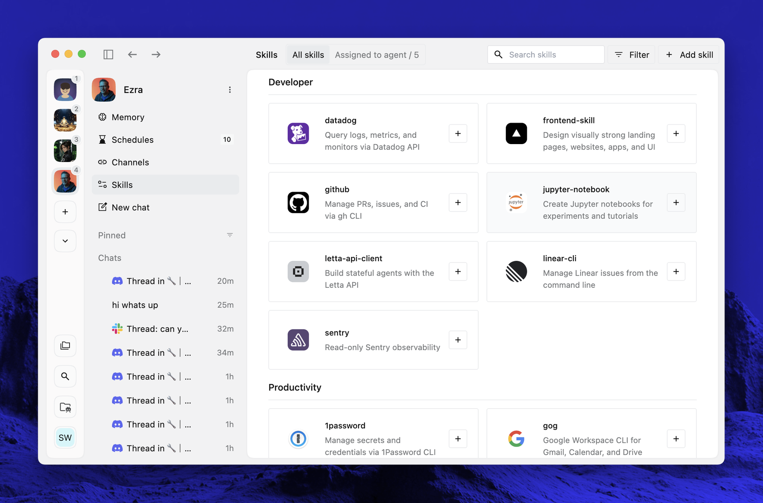The width and height of the screenshot is (763, 503).
Task: Add the linear-cli skill
Action: 676,272
